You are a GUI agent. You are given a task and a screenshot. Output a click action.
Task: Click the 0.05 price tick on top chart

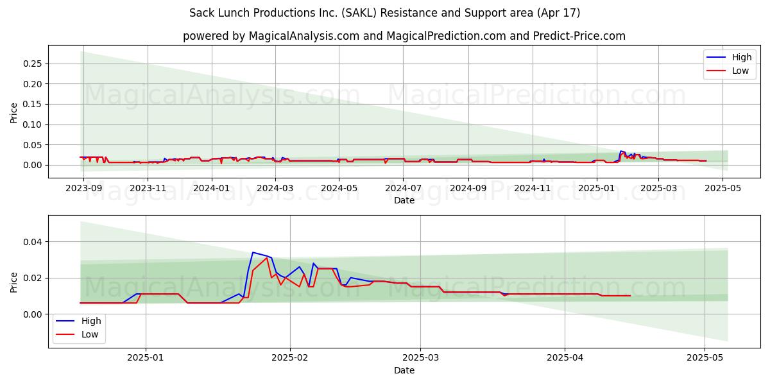tap(33, 145)
